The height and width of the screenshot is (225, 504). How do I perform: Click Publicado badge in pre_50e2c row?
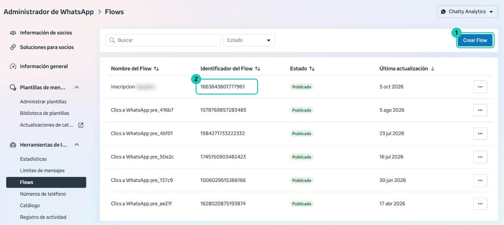coord(302,157)
